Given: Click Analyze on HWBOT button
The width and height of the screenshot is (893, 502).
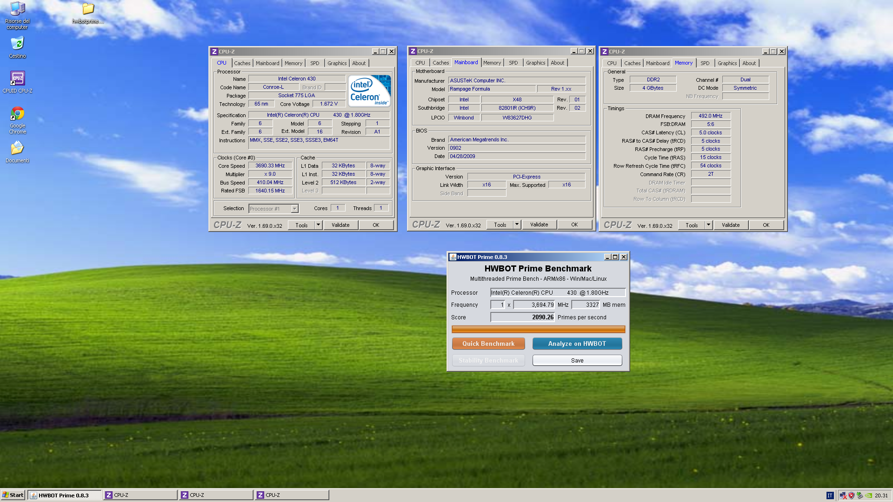Looking at the screenshot, I should tap(577, 343).
